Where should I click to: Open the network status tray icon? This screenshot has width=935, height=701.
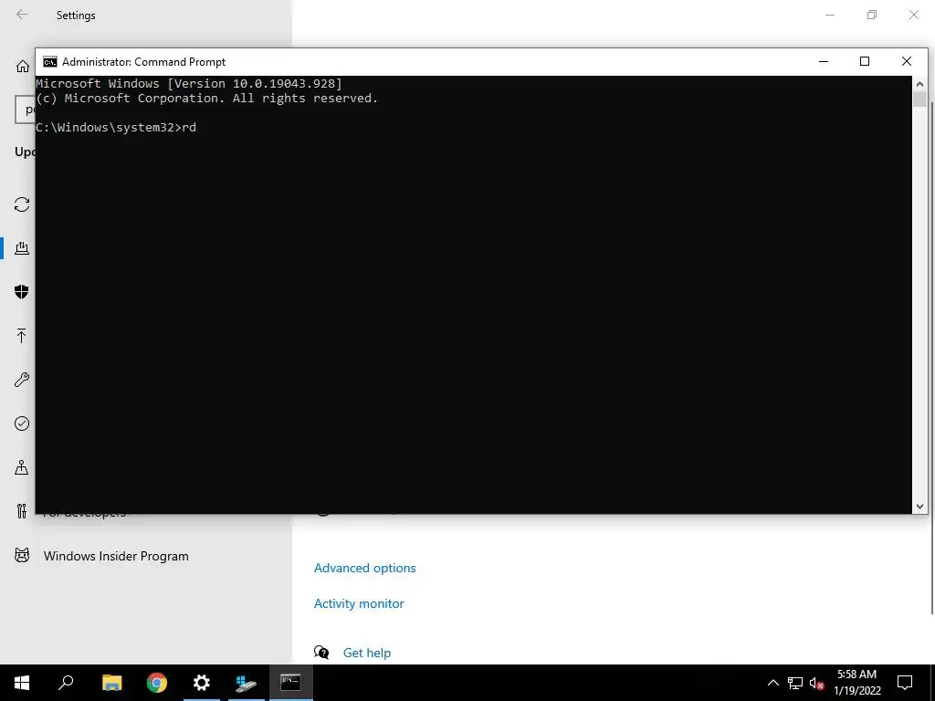coord(795,683)
